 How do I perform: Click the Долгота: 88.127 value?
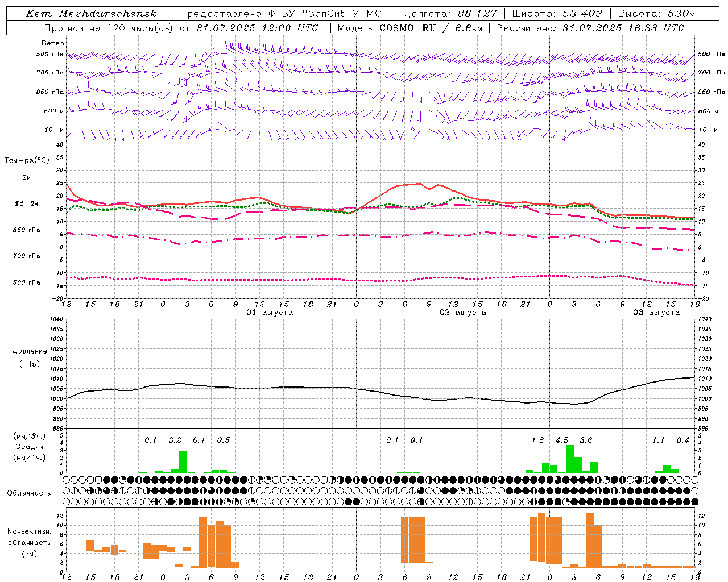(450, 14)
